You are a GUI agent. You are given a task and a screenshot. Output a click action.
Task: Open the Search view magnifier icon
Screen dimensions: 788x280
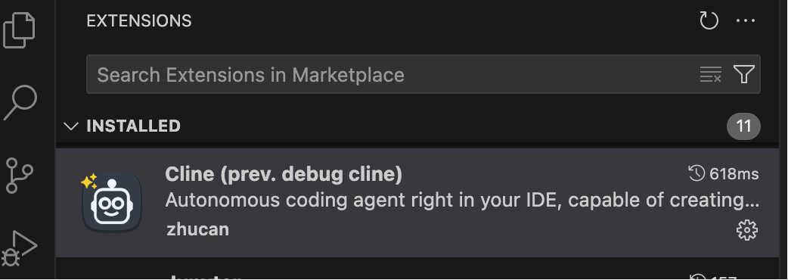[x=20, y=103]
